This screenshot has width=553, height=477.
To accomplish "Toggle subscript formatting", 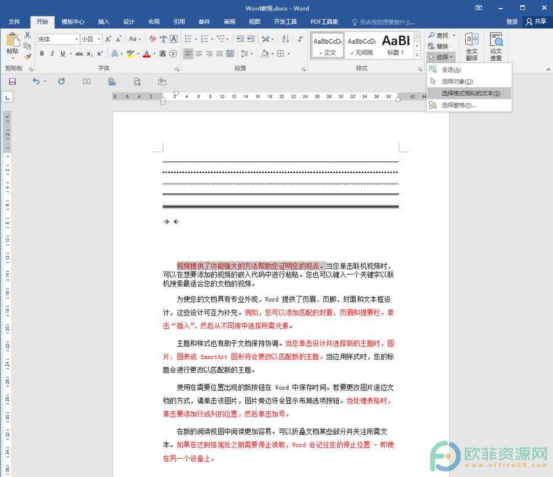I will tap(90, 53).
